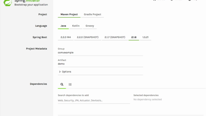Click the 'Search dependencies to add' label
Viewport: 206px width, 116px height.
pyautogui.click(x=73, y=95)
